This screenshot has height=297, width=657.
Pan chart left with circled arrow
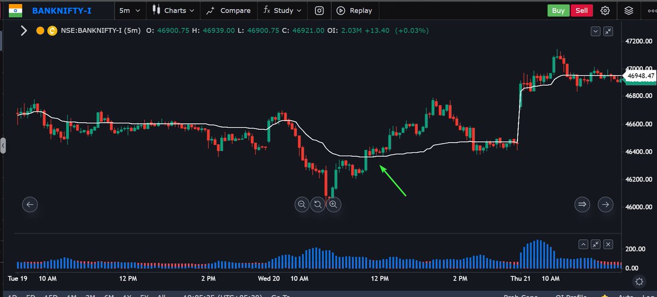click(30, 204)
